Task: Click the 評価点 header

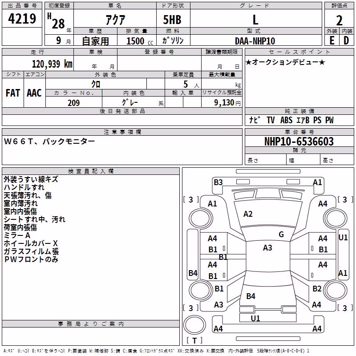Action: point(339,6)
